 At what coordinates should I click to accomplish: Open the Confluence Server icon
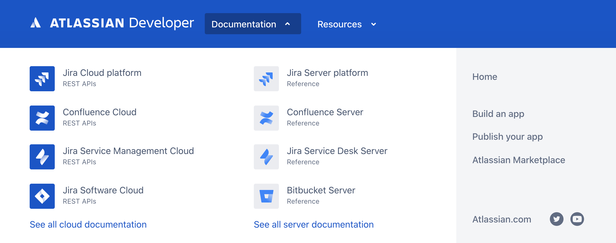click(x=266, y=118)
